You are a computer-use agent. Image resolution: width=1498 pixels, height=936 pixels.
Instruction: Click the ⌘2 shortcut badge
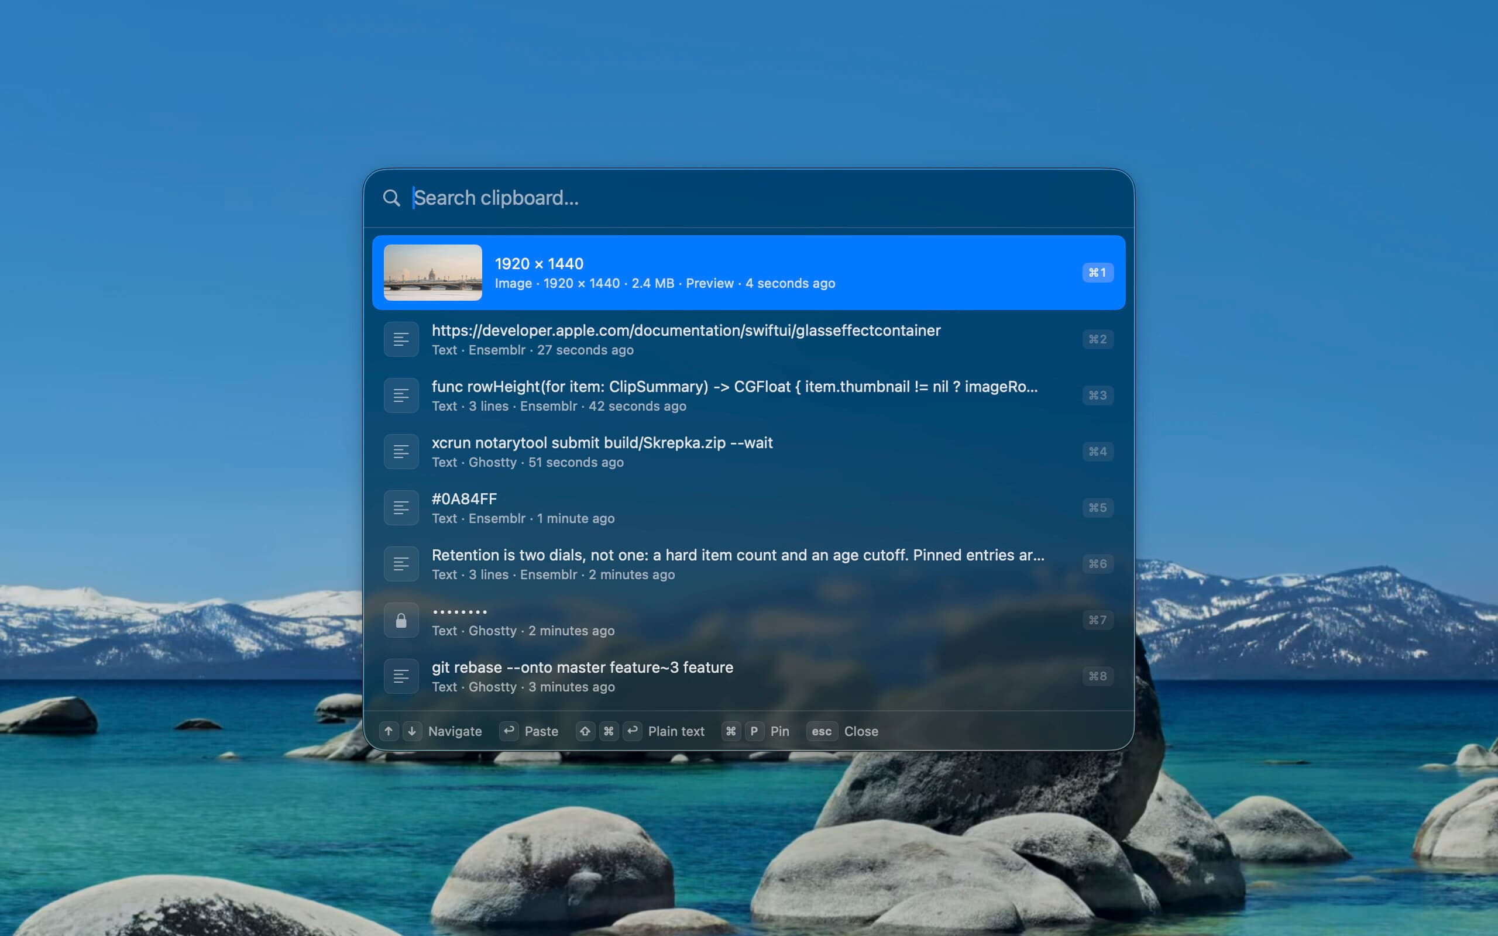[x=1098, y=339]
